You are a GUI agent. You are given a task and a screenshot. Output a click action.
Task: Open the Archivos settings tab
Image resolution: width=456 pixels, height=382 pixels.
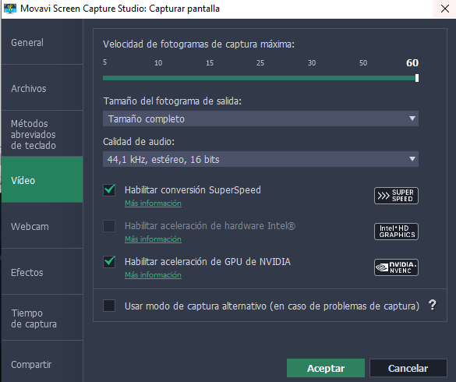[x=42, y=87]
